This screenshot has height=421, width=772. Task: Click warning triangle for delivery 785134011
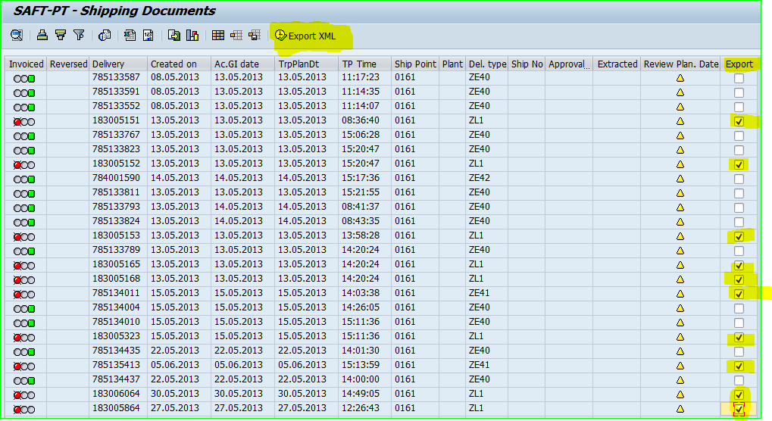coord(680,294)
